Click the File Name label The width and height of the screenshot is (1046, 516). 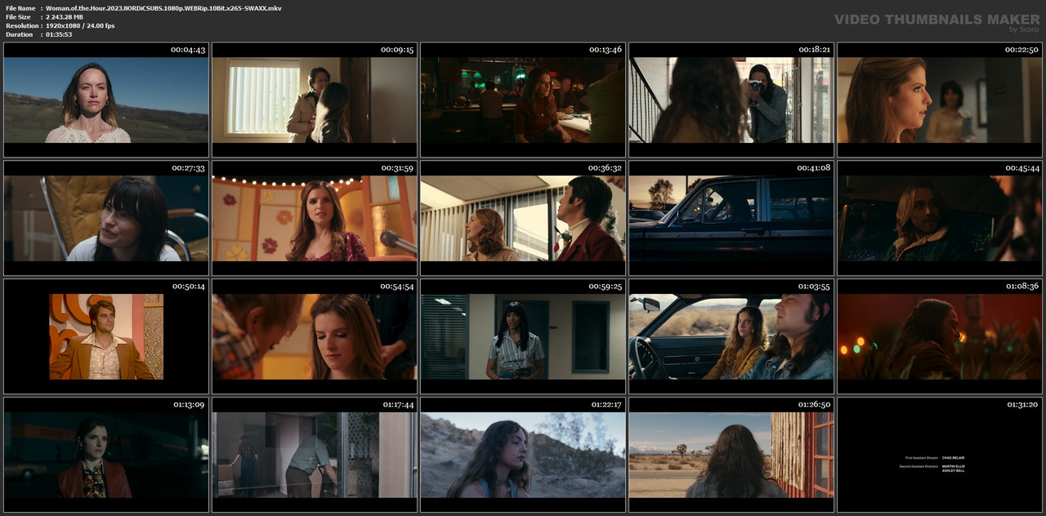coord(20,7)
